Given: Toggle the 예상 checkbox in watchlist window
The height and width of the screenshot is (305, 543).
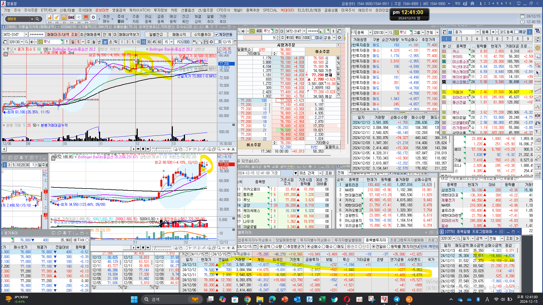Looking at the screenshot, I should (516, 32).
